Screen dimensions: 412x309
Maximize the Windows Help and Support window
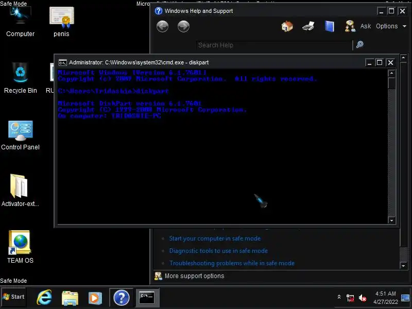(391, 11)
